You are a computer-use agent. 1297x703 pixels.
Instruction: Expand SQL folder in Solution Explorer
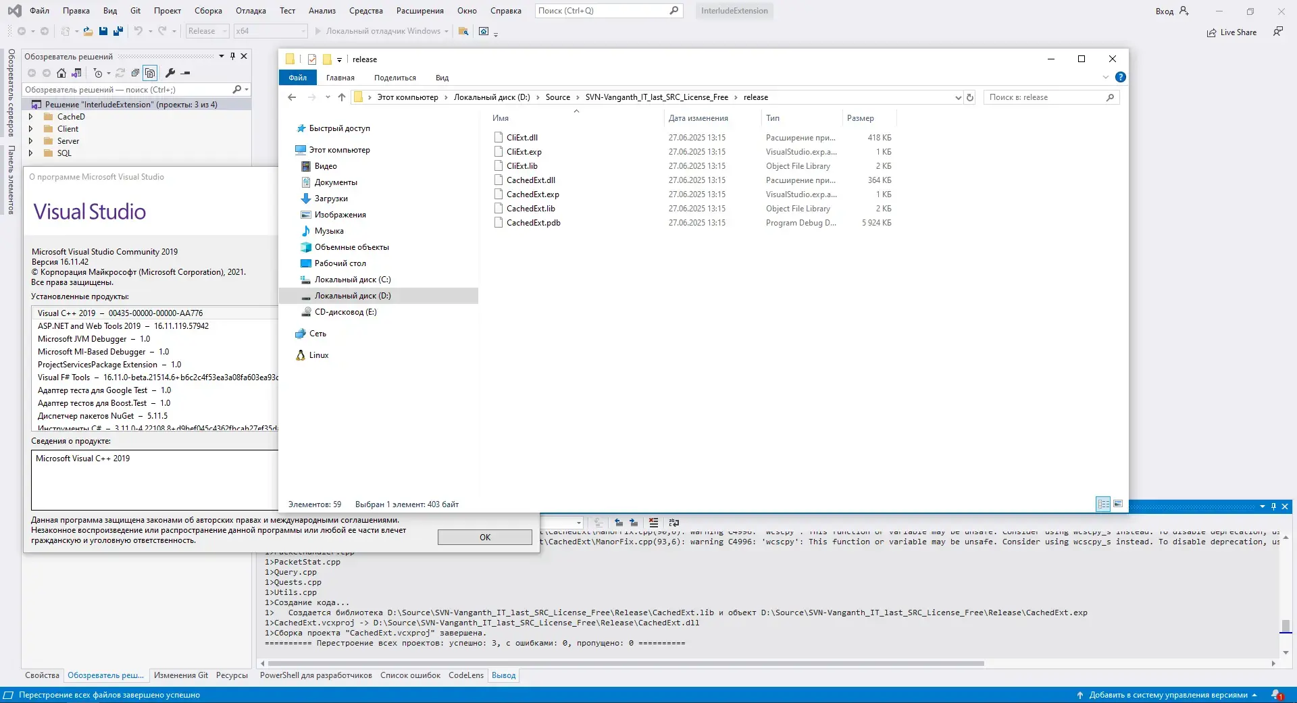pyautogui.click(x=30, y=153)
